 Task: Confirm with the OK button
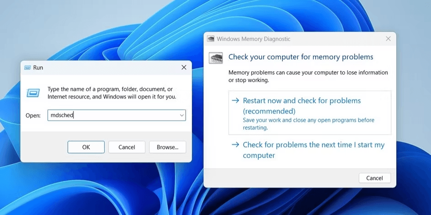click(86, 147)
